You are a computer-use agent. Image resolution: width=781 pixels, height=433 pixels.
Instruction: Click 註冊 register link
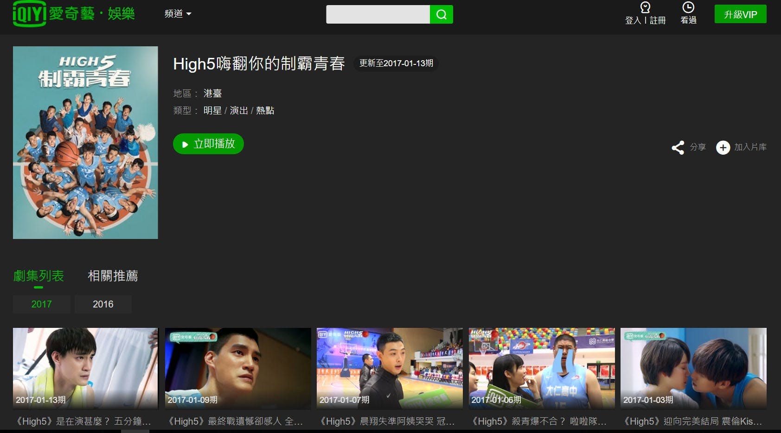point(658,20)
